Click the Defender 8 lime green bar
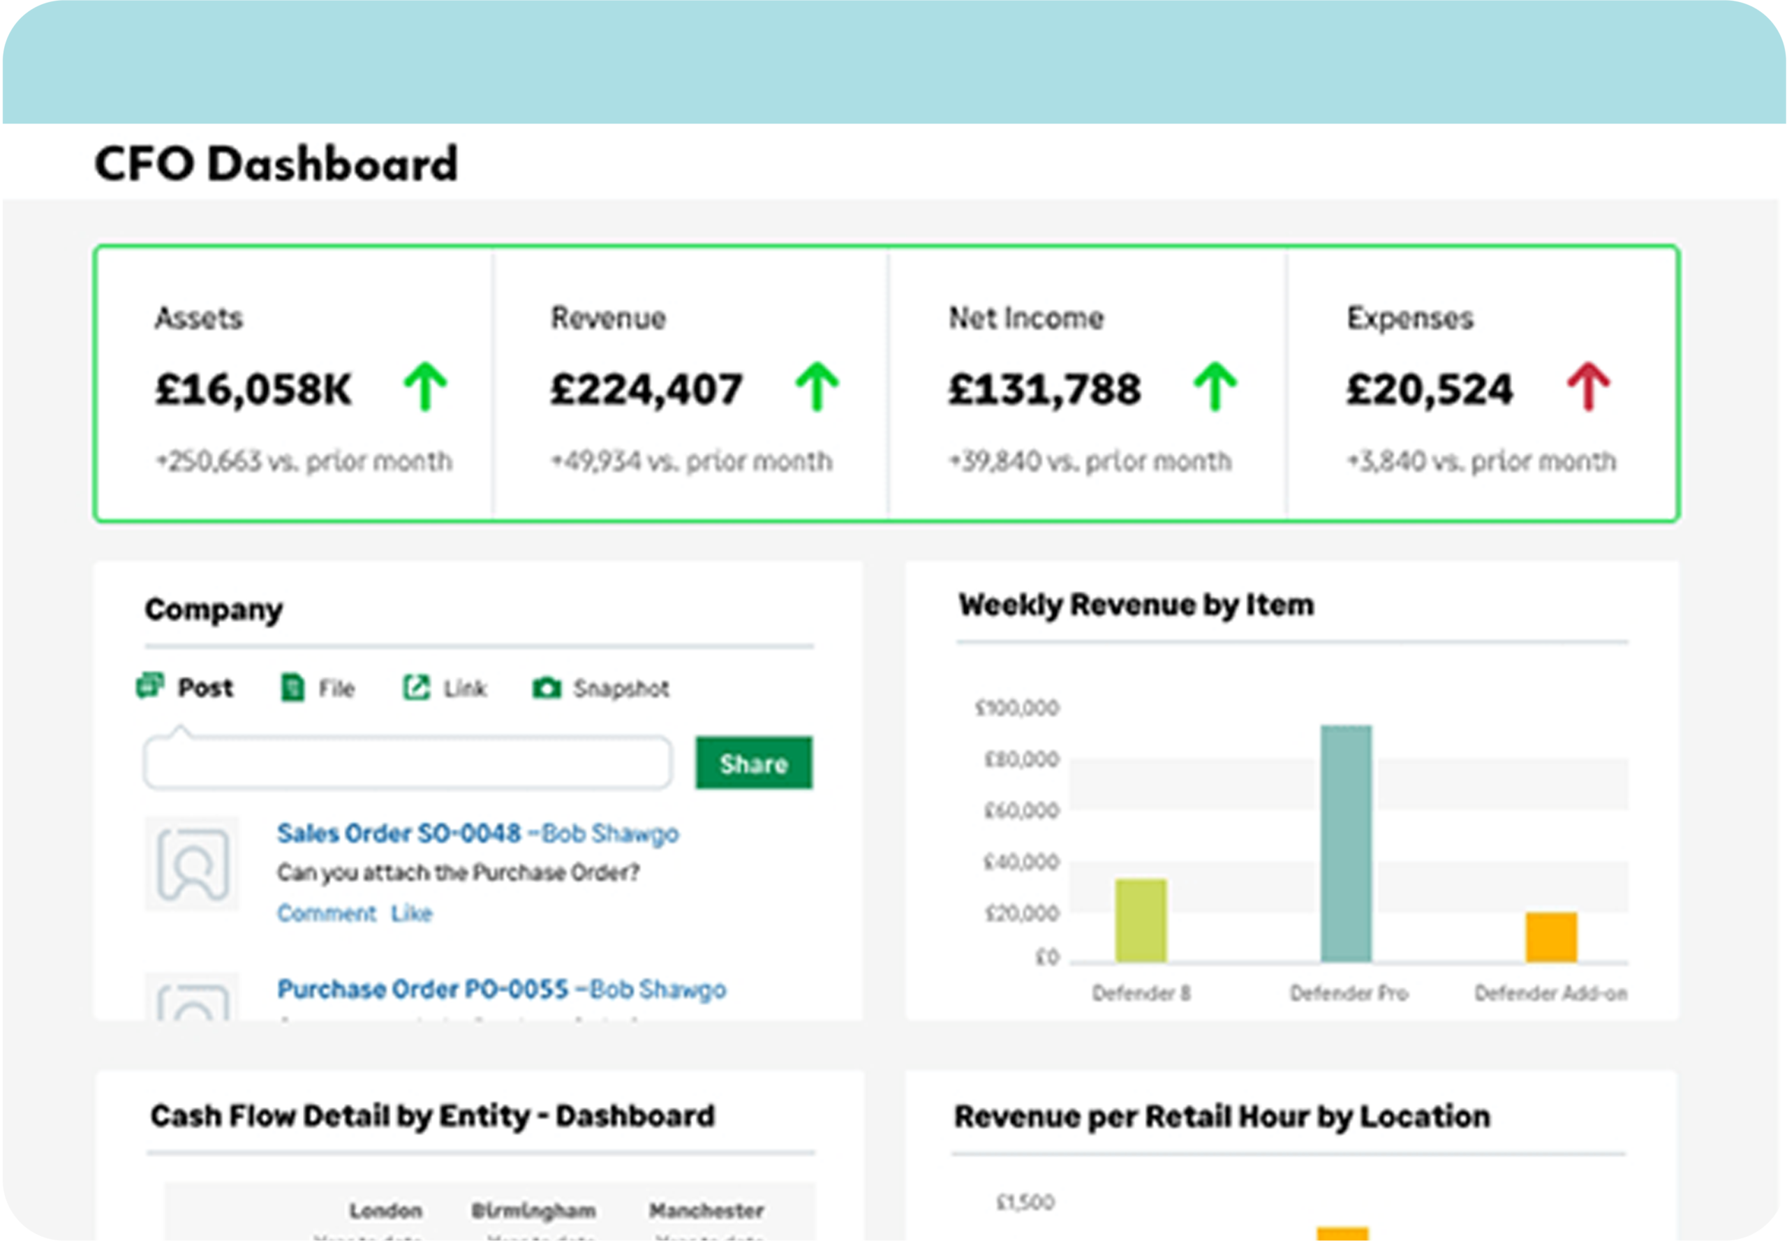 (x=1141, y=921)
